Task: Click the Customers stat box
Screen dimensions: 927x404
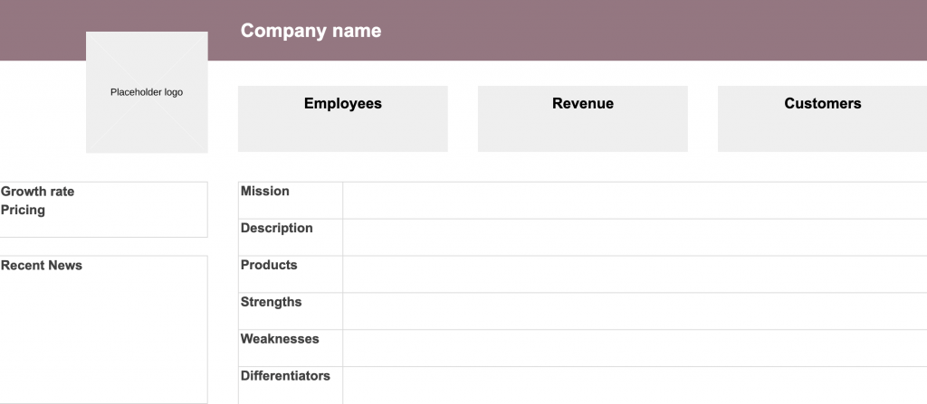Action: 822,118
